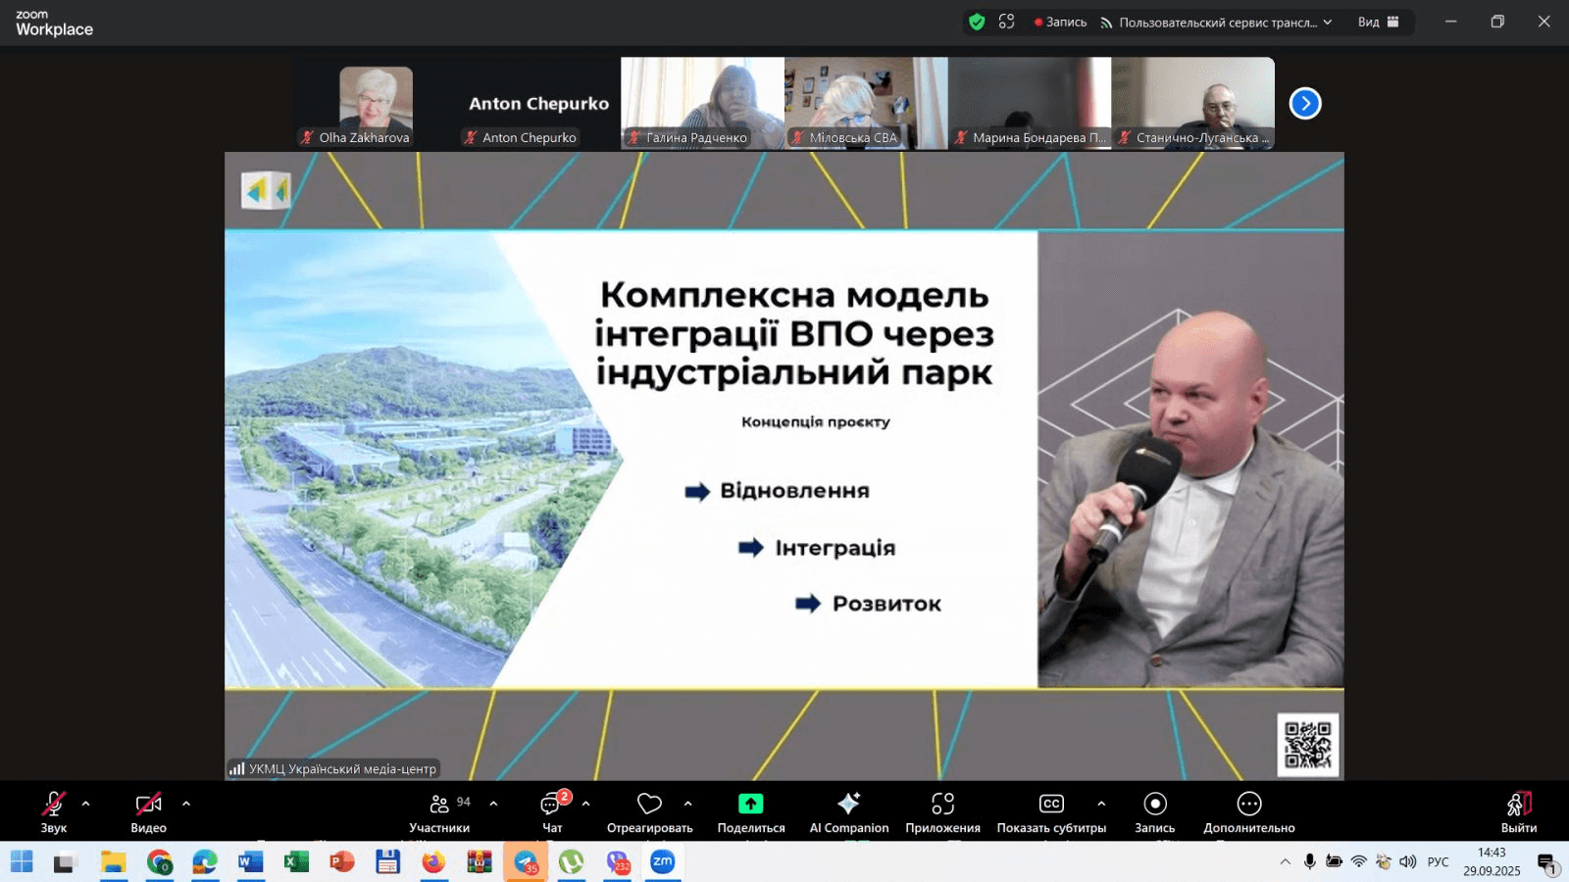This screenshot has width=1569, height=882.
Task: Show next participants with blue arrow
Action: point(1305,103)
